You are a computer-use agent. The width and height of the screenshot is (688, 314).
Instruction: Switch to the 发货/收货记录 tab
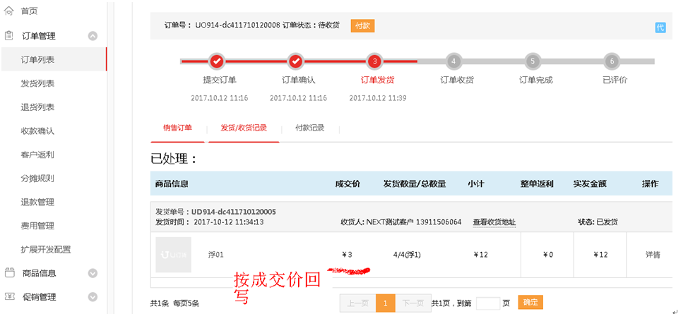(244, 128)
